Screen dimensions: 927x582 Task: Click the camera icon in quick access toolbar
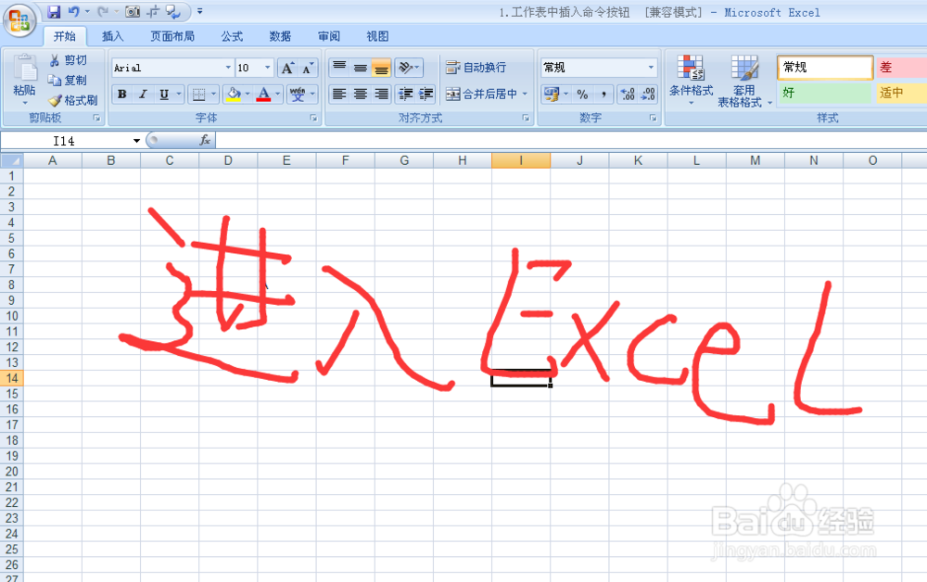pos(133,11)
